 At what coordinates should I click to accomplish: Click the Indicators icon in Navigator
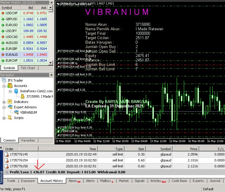[x=10, y=102]
